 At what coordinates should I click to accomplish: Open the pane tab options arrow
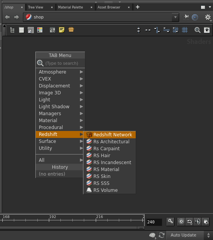click(x=210, y=7)
